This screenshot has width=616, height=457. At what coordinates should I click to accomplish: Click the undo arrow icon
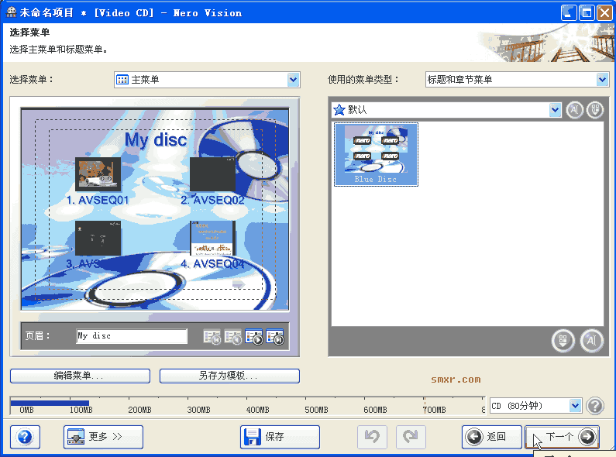[372, 437]
